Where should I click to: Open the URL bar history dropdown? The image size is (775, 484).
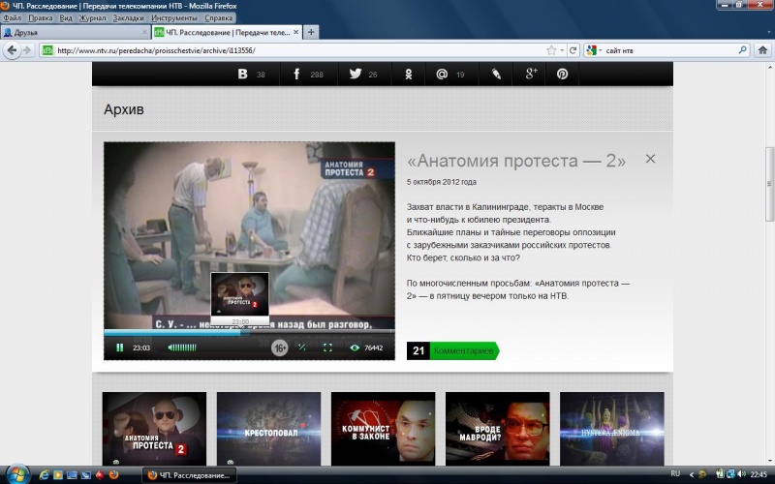coord(562,50)
